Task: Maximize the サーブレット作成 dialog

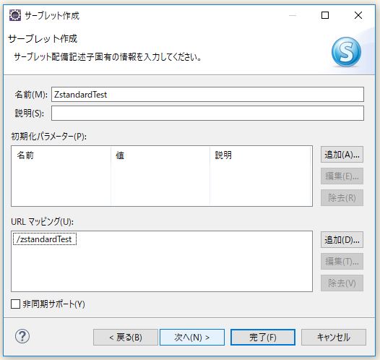Action: pyautogui.click(x=325, y=15)
